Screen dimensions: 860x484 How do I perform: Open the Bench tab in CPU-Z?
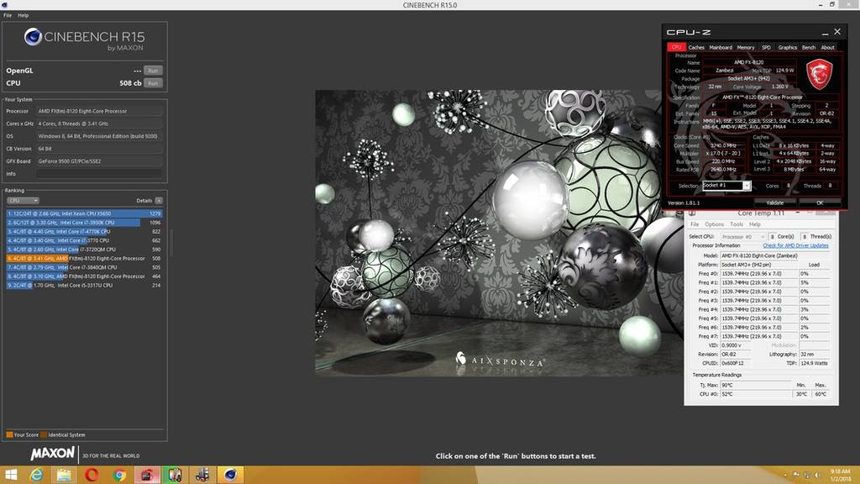[809, 47]
